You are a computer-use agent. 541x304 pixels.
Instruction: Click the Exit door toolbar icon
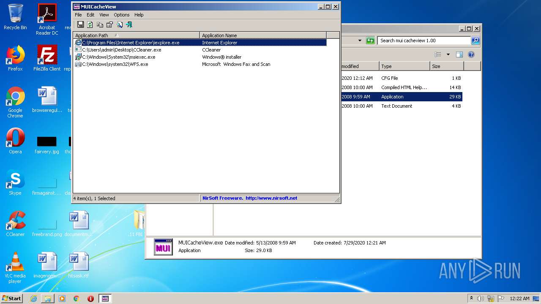pos(129,25)
